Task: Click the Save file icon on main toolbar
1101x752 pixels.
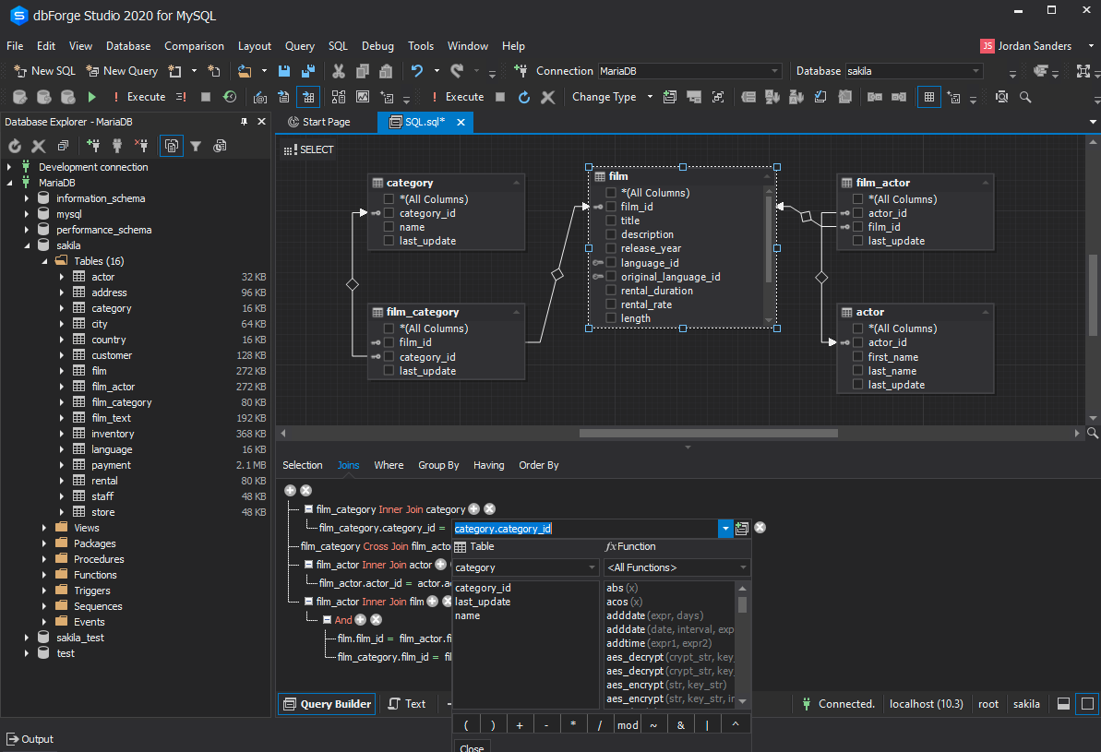Action: point(283,70)
